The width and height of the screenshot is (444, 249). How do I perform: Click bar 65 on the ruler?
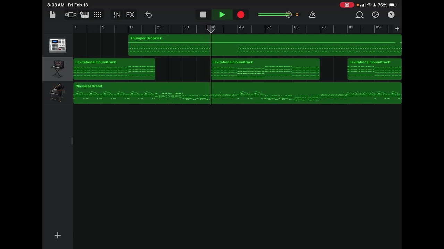coord(296,27)
